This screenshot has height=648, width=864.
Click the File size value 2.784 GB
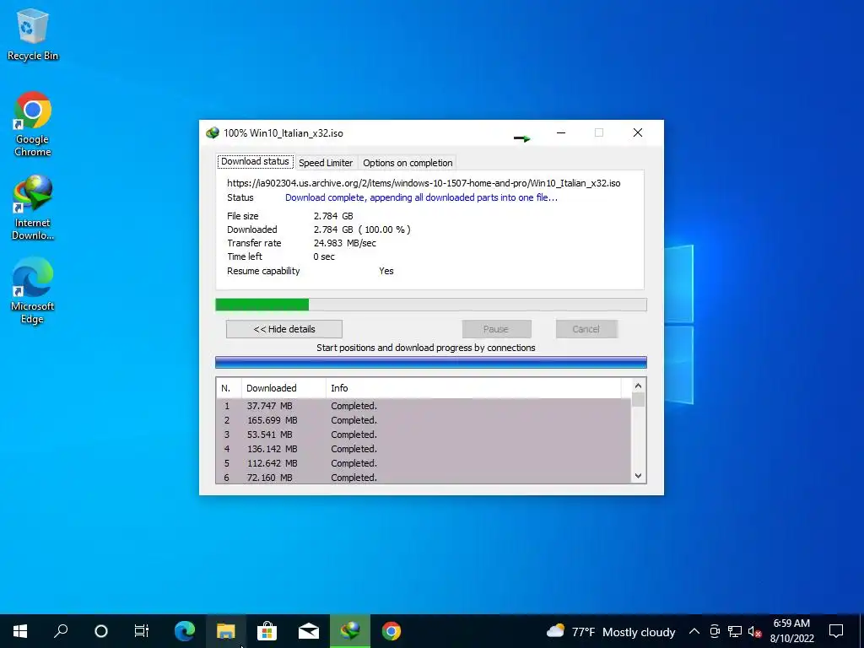(333, 216)
